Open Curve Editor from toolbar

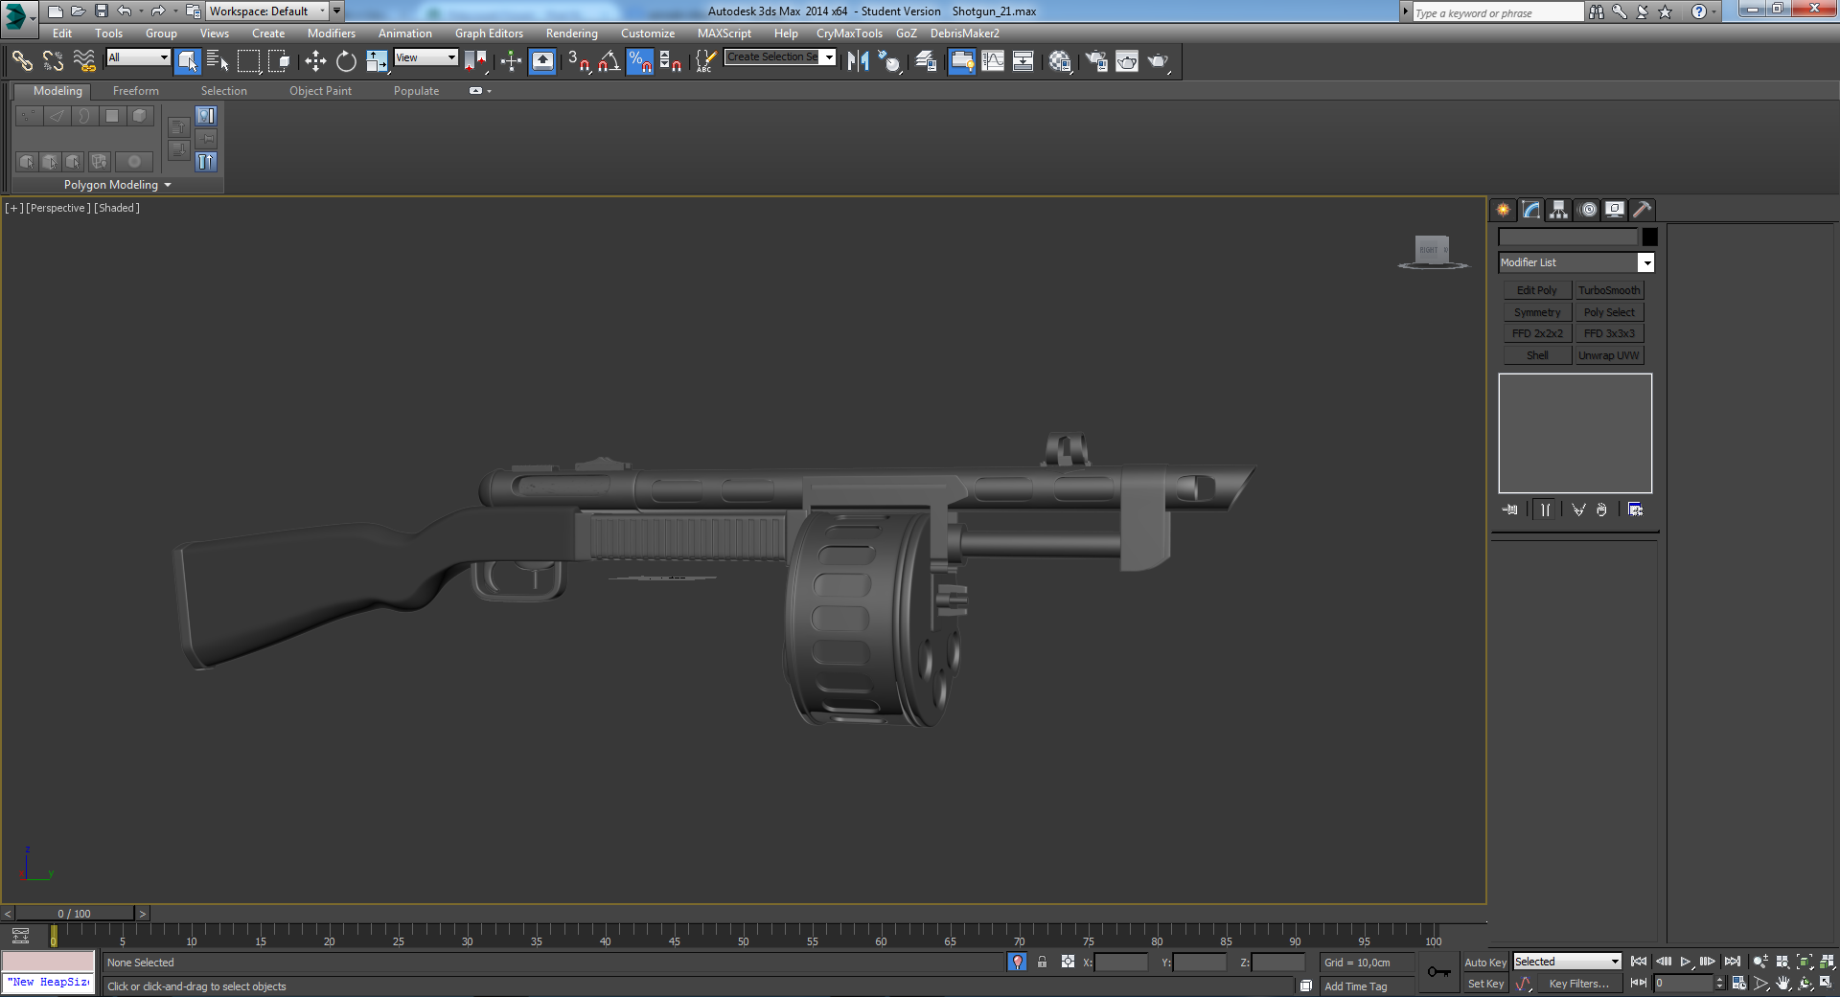[x=993, y=61]
